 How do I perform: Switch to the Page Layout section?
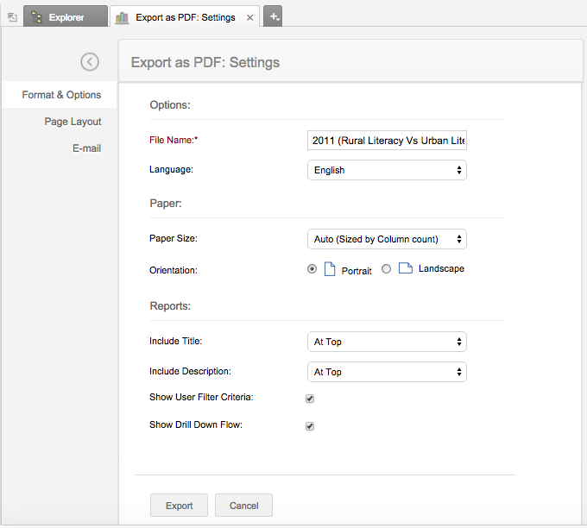tap(73, 122)
